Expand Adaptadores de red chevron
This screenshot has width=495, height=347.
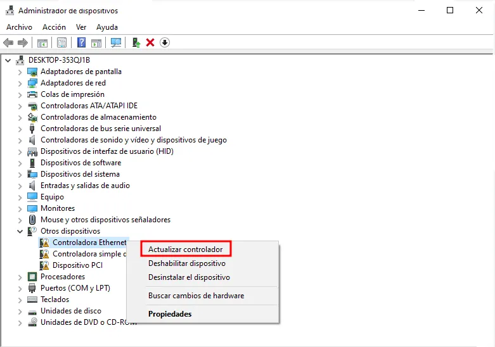click(x=20, y=84)
